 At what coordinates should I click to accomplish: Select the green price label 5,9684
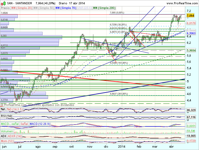191,51
